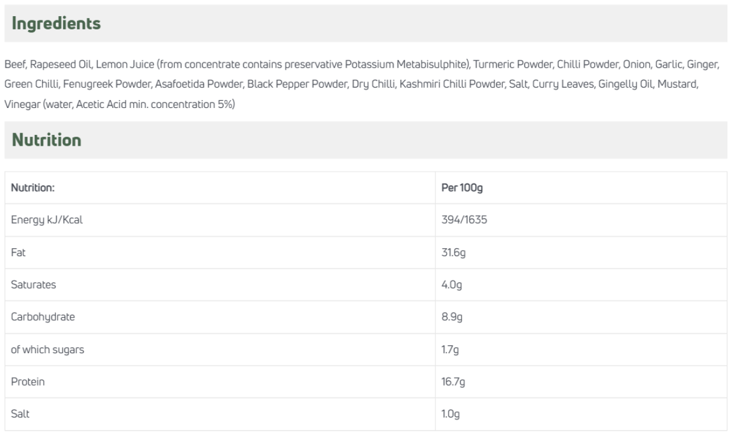Click the energy value 394/1635
The height and width of the screenshot is (436, 734).
click(464, 220)
